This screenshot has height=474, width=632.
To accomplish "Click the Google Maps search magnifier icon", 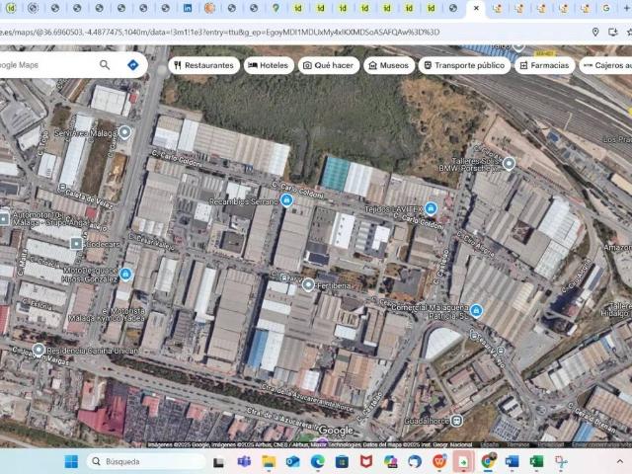I will point(105,65).
